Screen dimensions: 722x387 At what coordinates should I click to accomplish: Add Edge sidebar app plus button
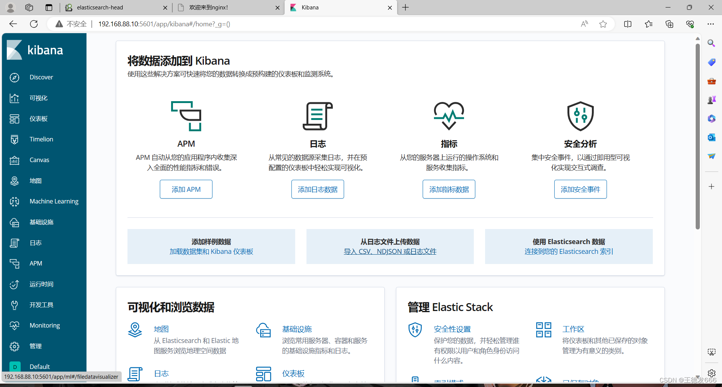coord(711,187)
